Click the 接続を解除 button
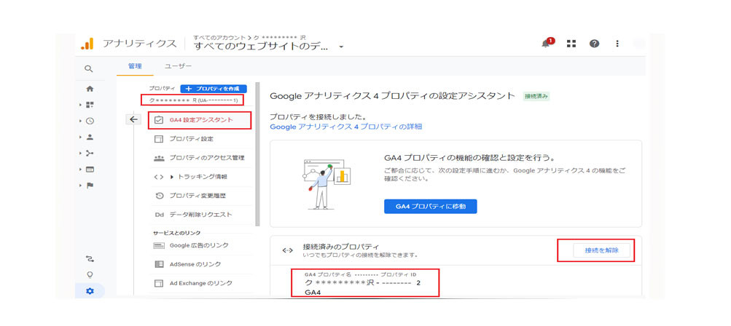The image size is (731, 326). 601,250
